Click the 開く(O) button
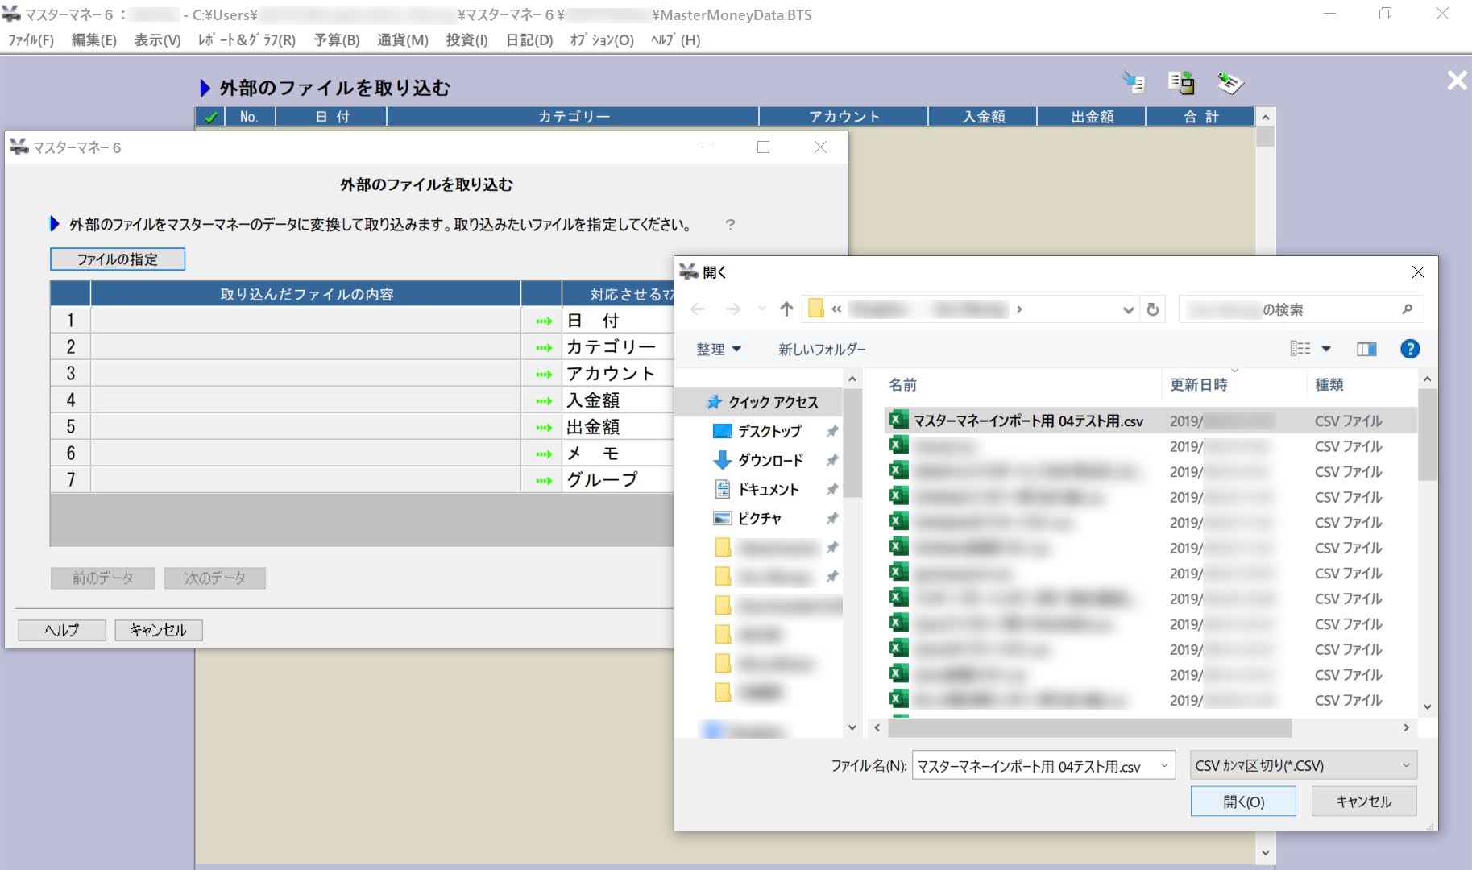 pyautogui.click(x=1243, y=802)
